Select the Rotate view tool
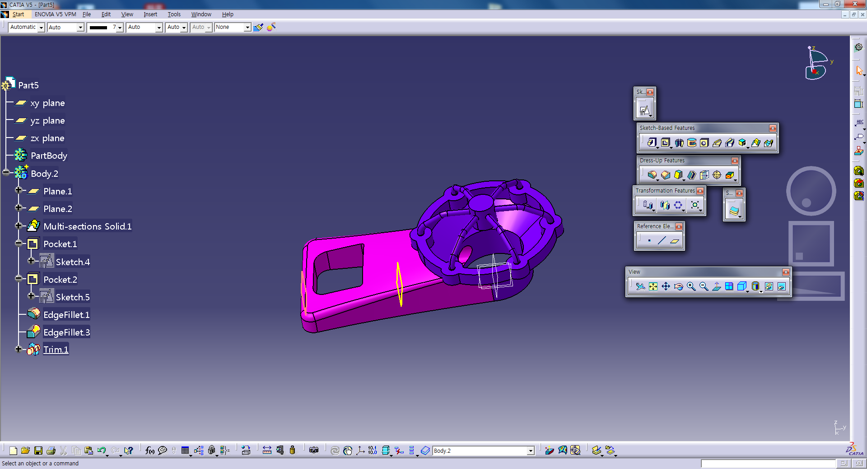This screenshot has width=867, height=469. [x=678, y=286]
